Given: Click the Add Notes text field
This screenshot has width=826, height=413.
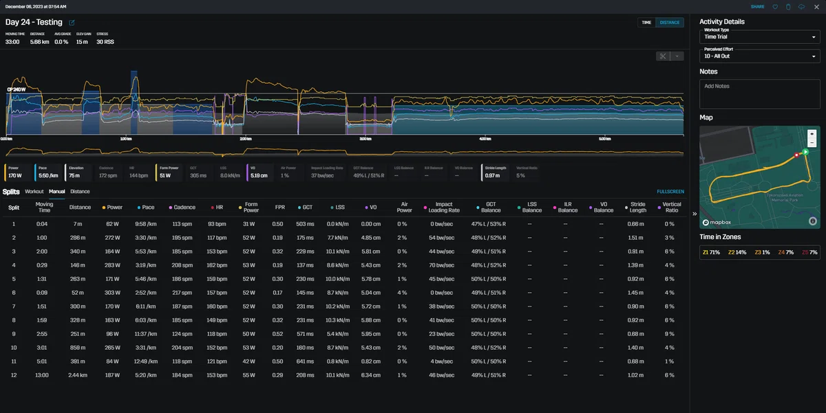Looking at the screenshot, I should coord(760,95).
